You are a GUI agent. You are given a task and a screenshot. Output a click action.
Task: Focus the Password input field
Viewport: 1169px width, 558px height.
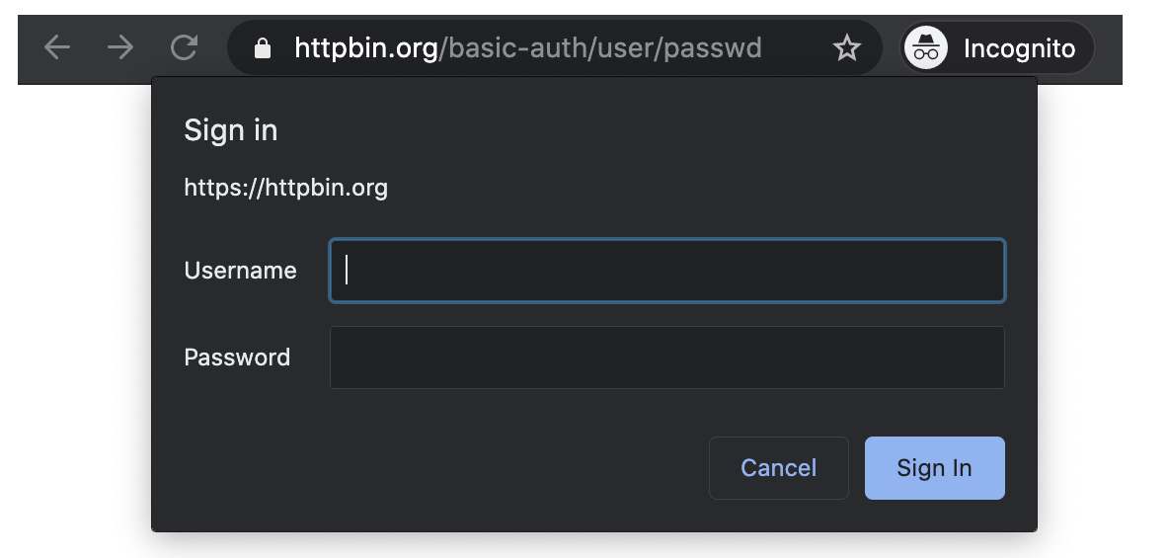(x=666, y=358)
